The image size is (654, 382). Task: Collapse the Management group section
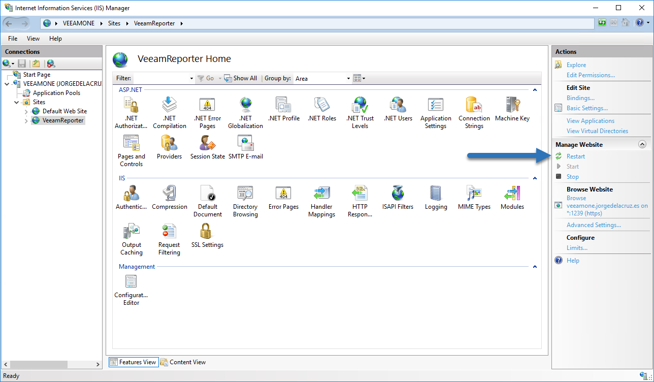[x=534, y=267]
